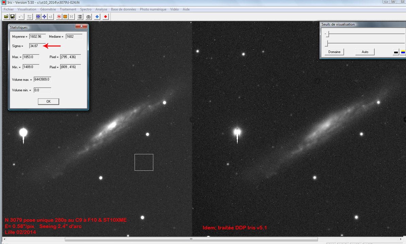
Task: Click the undo arrow toolbar icon
Action: [21, 17]
